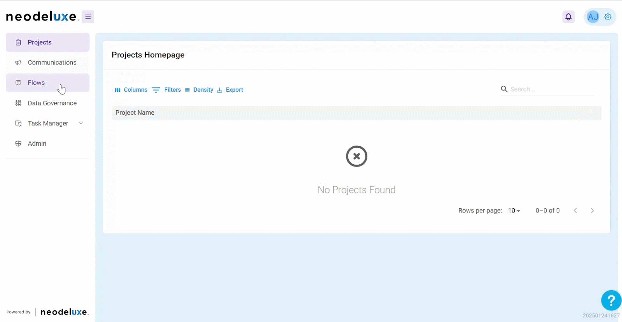Open settings via the gear icon
This screenshot has width=622, height=322.
[x=608, y=17]
